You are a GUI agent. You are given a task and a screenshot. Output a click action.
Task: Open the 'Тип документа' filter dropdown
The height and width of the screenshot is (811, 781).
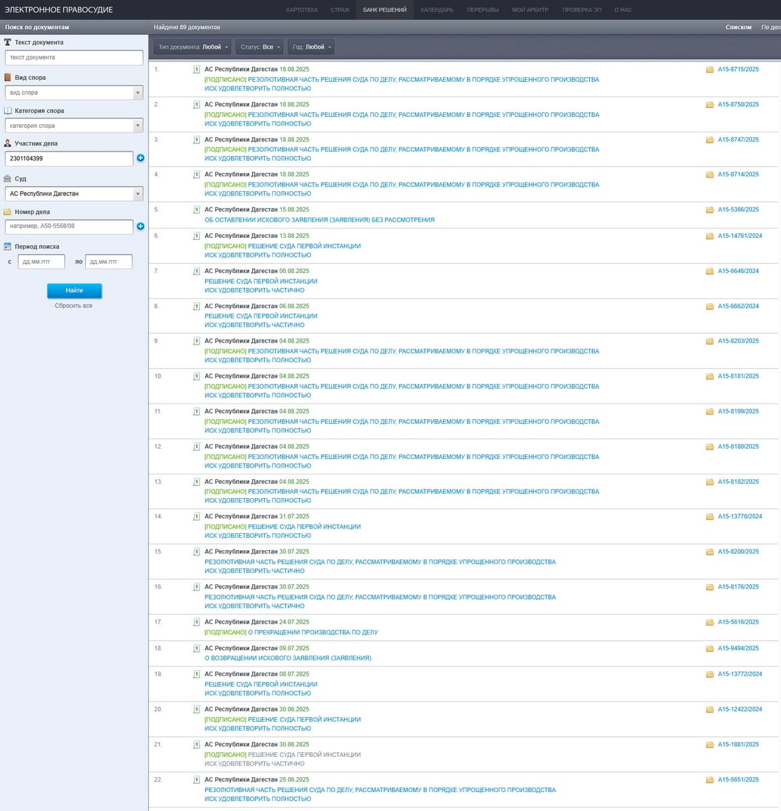pos(193,47)
